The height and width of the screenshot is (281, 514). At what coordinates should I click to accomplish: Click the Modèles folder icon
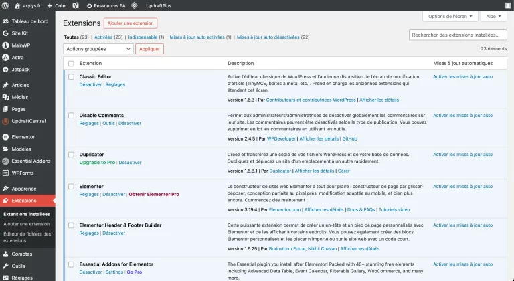pyautogui.click(x=5, y=149)
